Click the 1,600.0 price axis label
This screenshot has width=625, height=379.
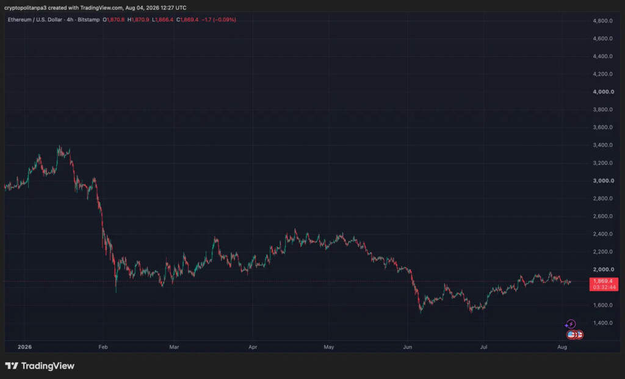pos(602,305)
